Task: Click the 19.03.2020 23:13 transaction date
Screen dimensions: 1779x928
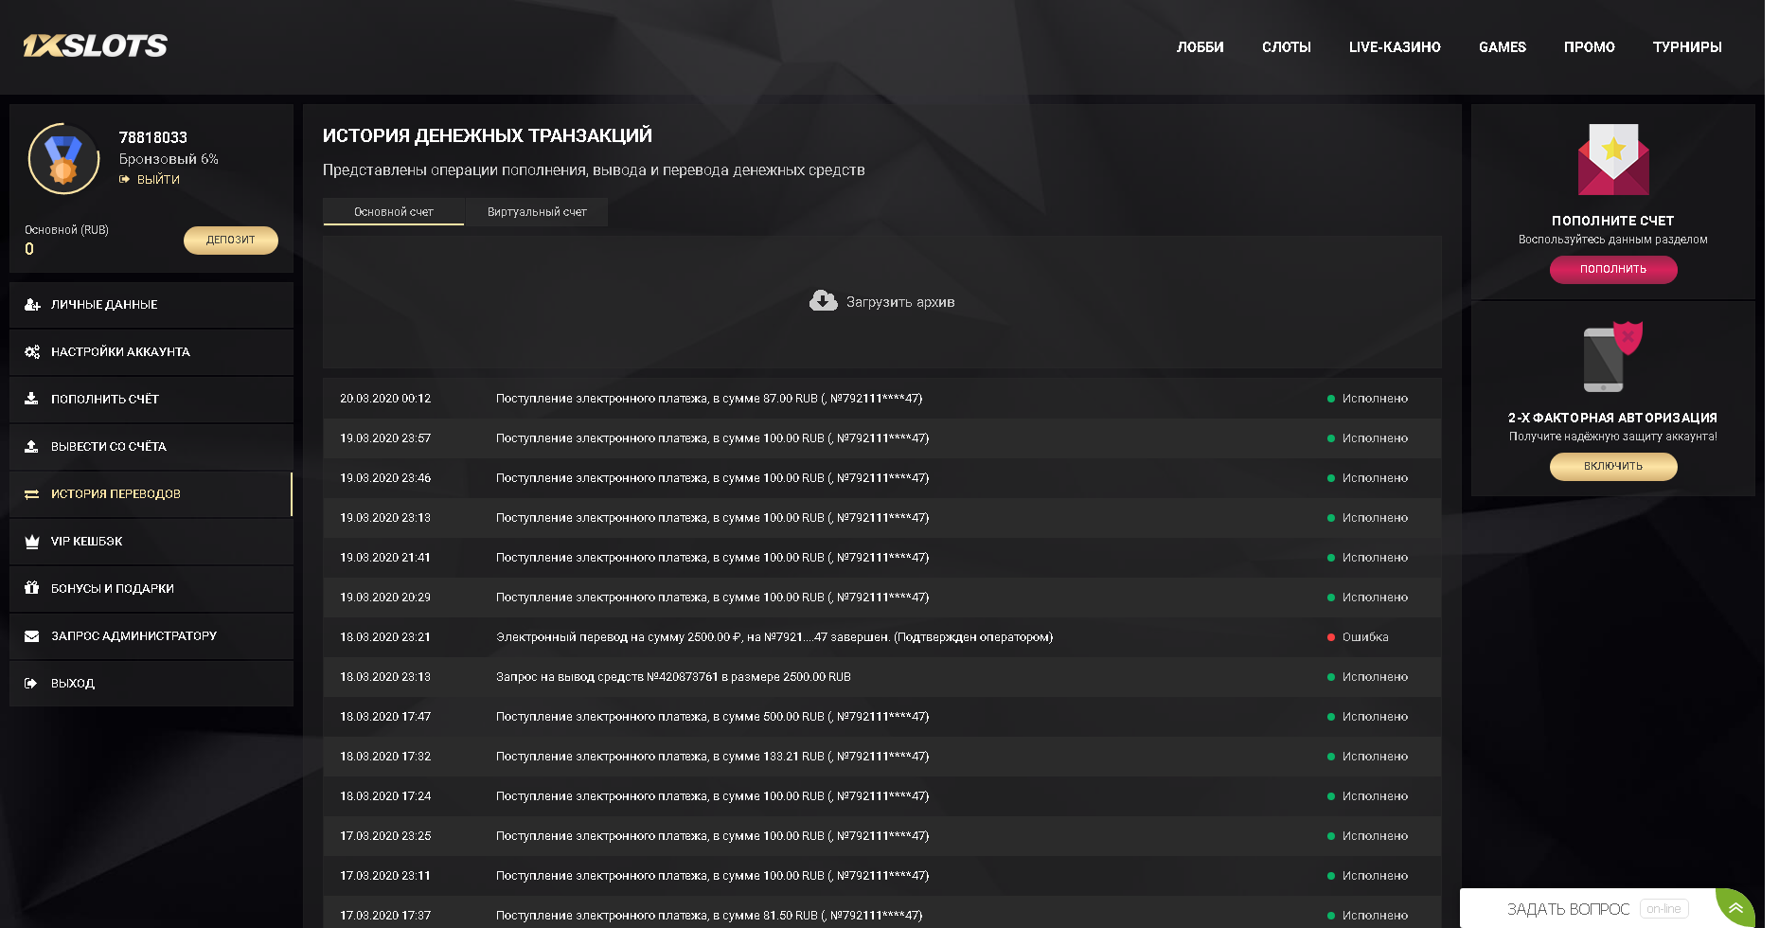Action: [x=385, y=518]
